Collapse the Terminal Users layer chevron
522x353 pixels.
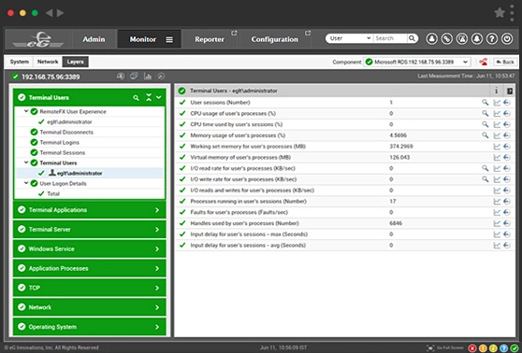pos(159,97)
